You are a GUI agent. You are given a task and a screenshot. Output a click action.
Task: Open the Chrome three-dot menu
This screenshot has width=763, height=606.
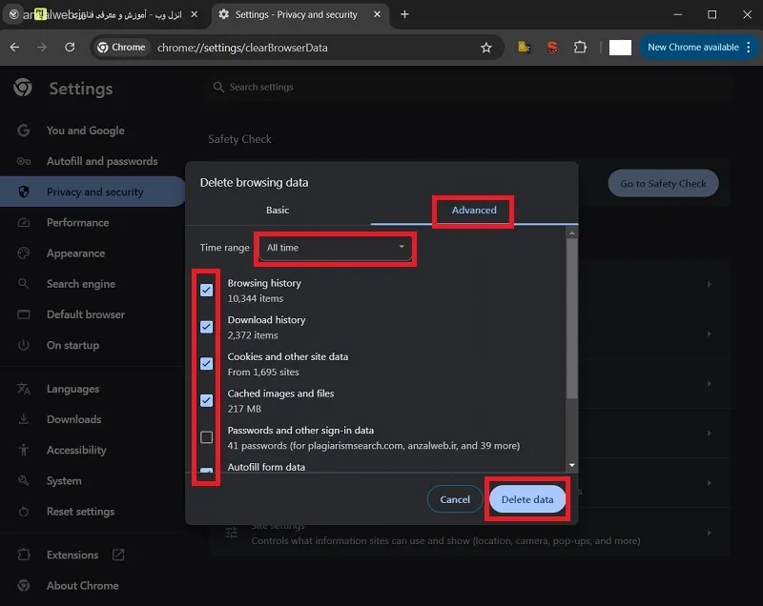pyautogui.click(x=749, y=47)
